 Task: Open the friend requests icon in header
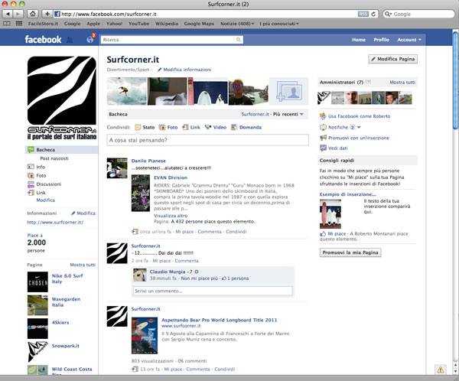pos(68,39)
